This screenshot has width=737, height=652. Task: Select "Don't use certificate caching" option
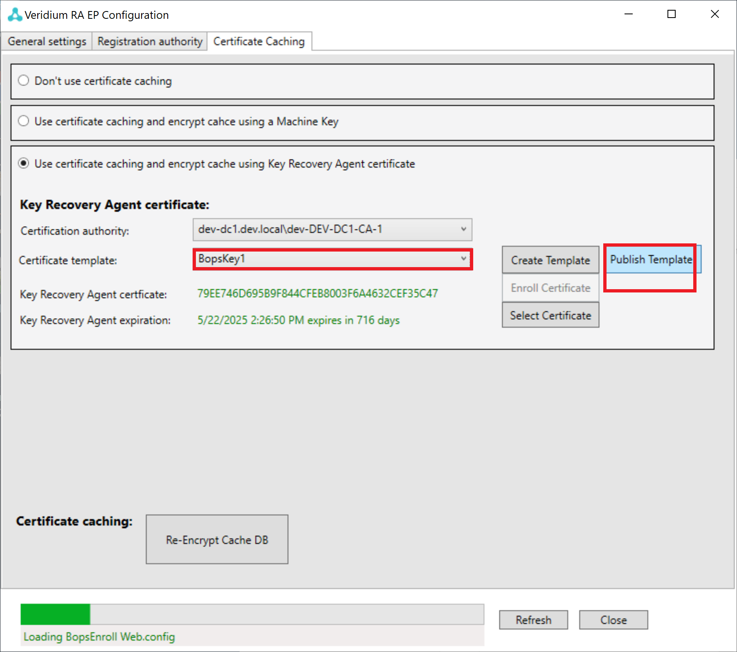click(24, 81)
